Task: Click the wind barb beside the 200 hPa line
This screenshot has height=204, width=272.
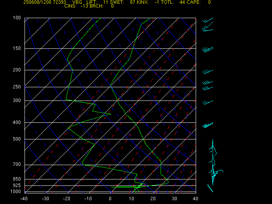Action: tap(207, 72)
